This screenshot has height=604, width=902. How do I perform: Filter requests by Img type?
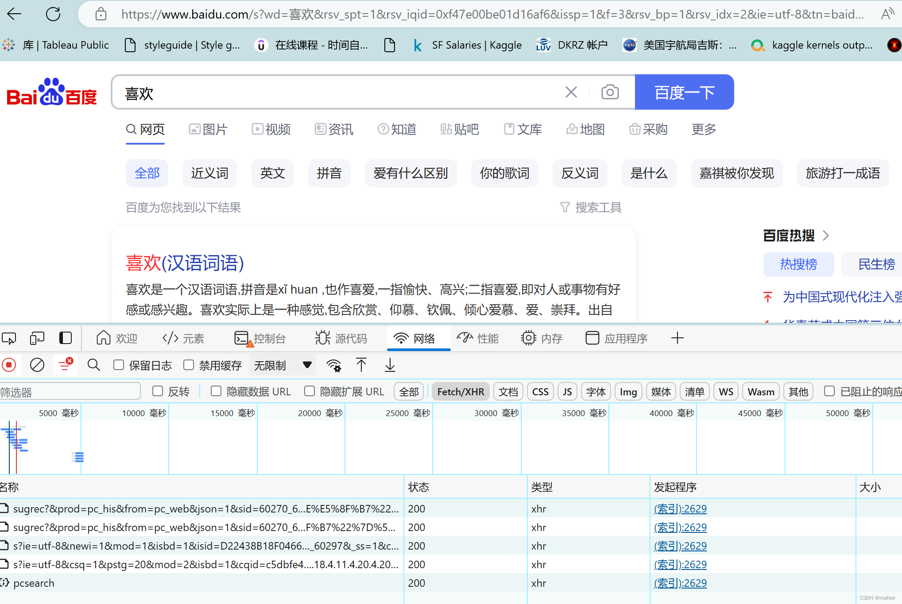(x=628, y=392)
